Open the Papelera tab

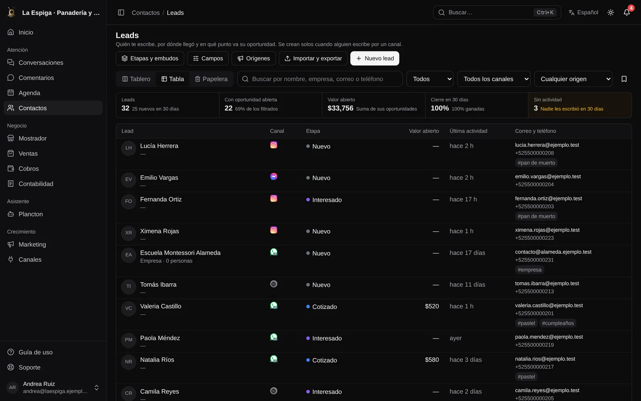211,79
